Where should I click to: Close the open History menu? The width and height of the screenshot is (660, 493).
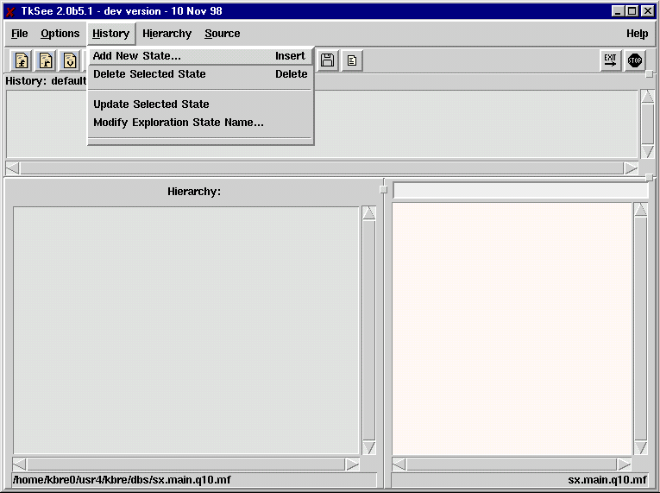click(110, 34)
